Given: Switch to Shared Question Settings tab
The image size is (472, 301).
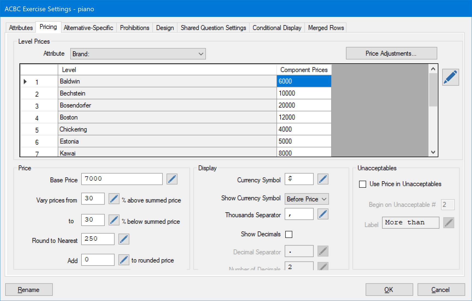Looking at the screenshot, I should 213,28.
